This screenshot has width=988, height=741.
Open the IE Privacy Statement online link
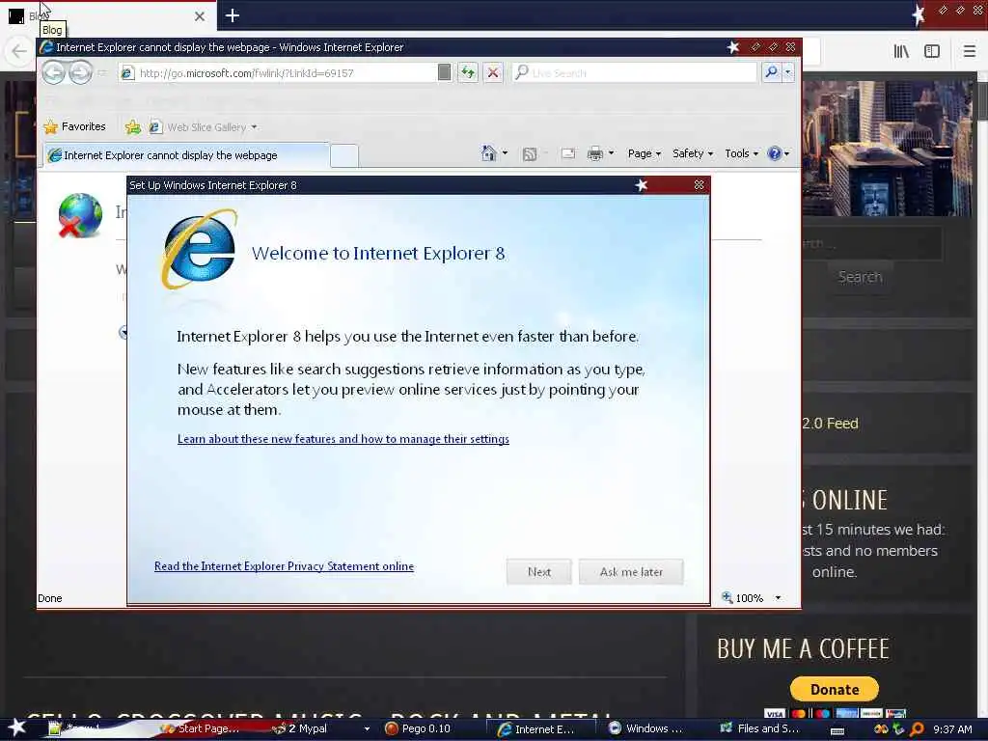(285, 565)
